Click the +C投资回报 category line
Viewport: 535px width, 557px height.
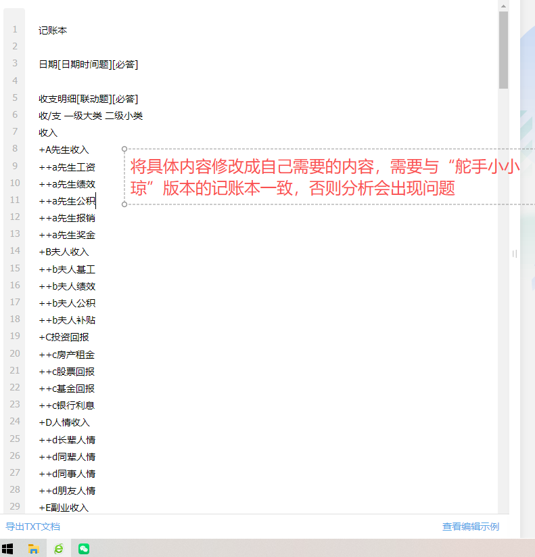pyautogui.click(x=64, y=337)
